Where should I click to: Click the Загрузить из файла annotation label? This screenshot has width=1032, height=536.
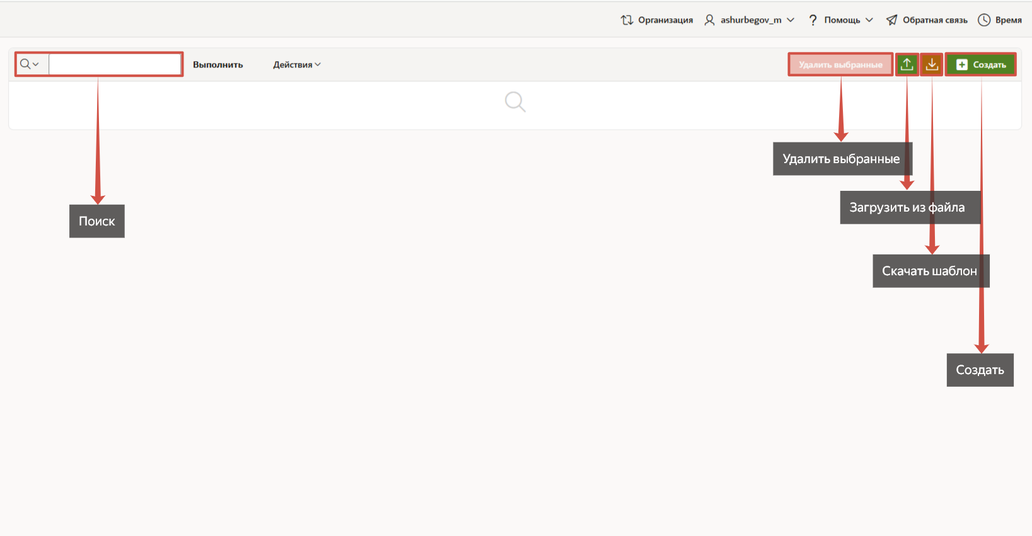click(907, 208)
